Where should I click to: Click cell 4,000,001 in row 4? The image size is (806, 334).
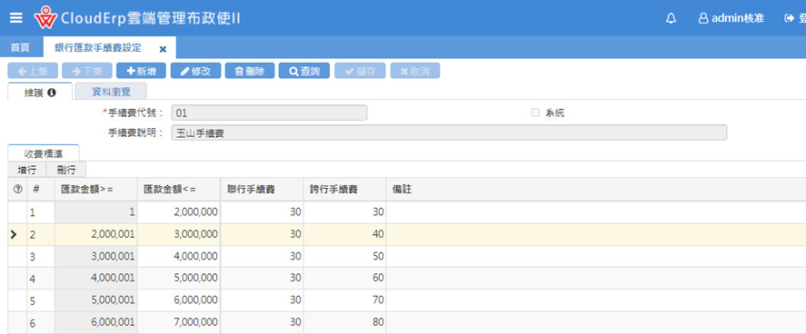95,278
